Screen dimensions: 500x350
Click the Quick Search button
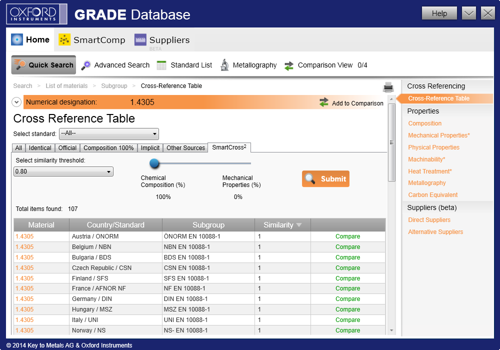coord(43,65)
